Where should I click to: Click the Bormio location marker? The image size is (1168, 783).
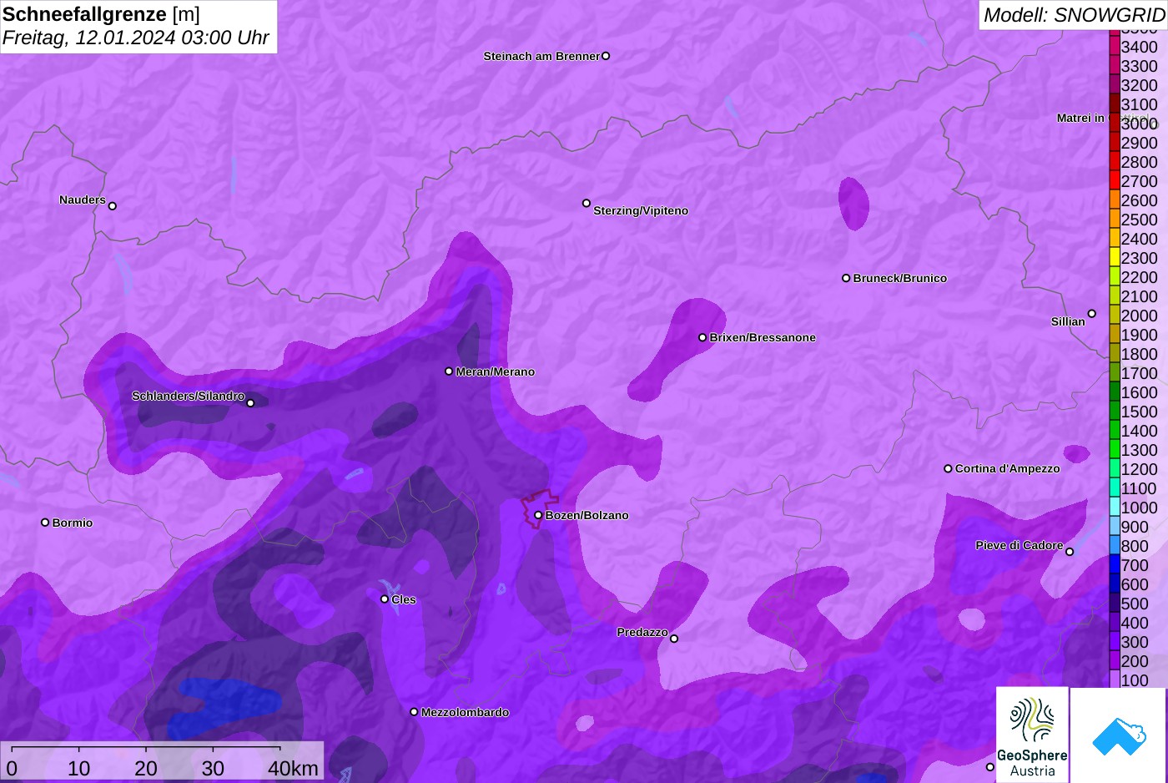click(45, 523)
